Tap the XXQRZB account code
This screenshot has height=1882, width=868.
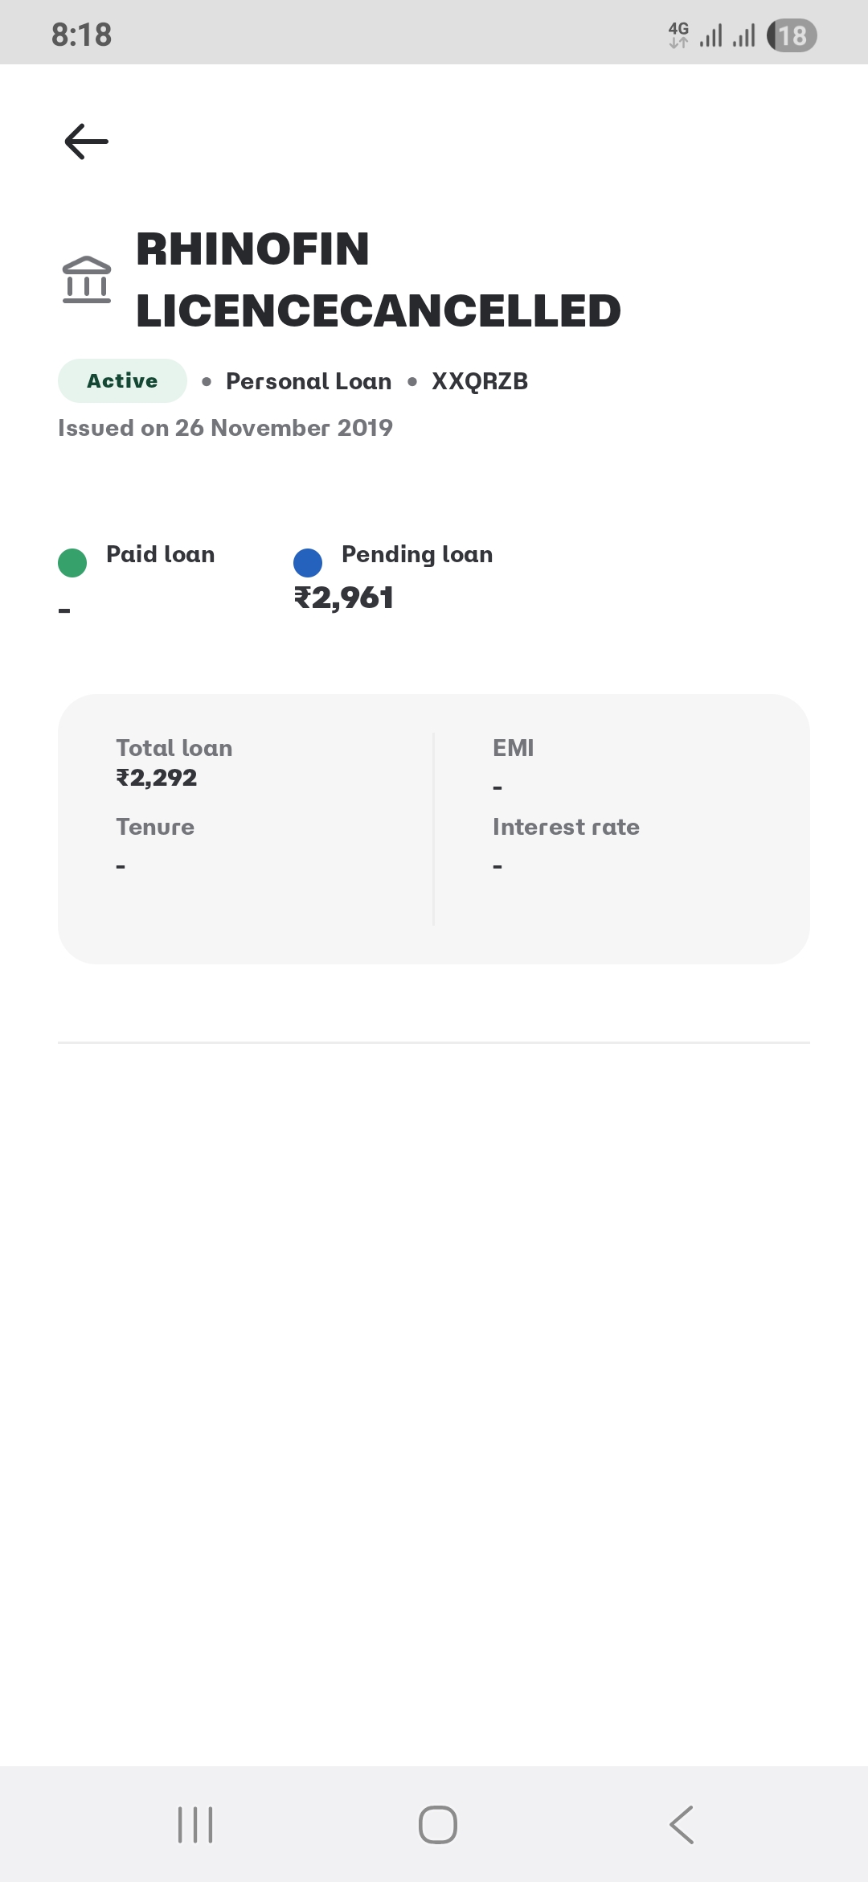point(480,381)
